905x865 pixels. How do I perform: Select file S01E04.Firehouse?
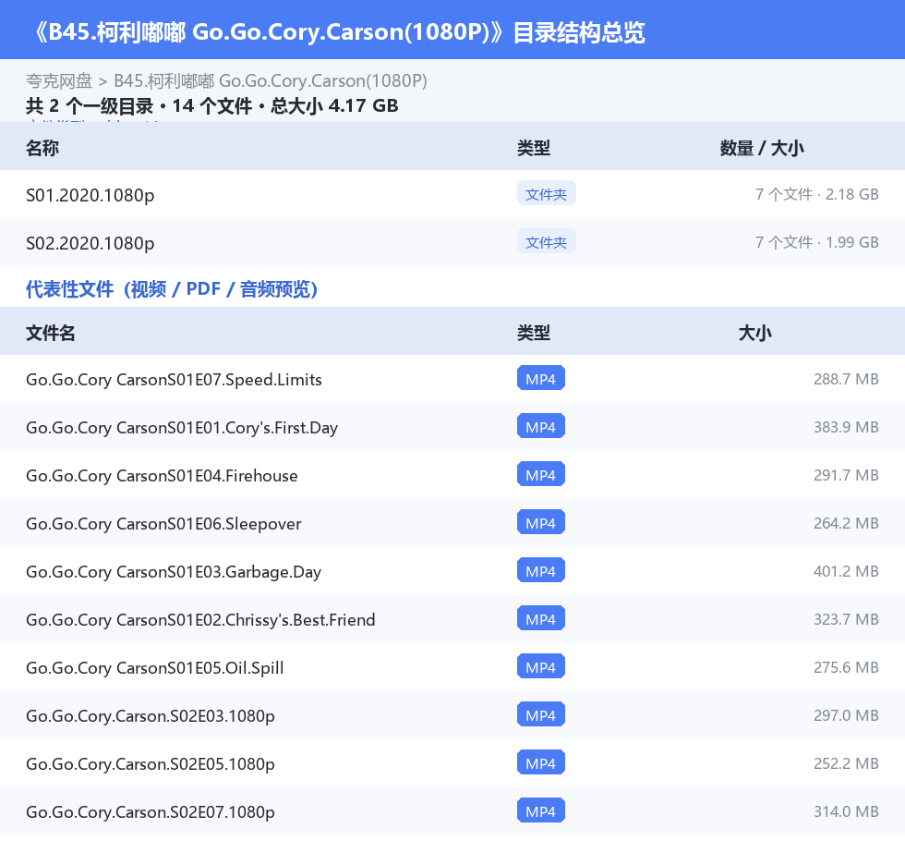[x=162, y=475]
